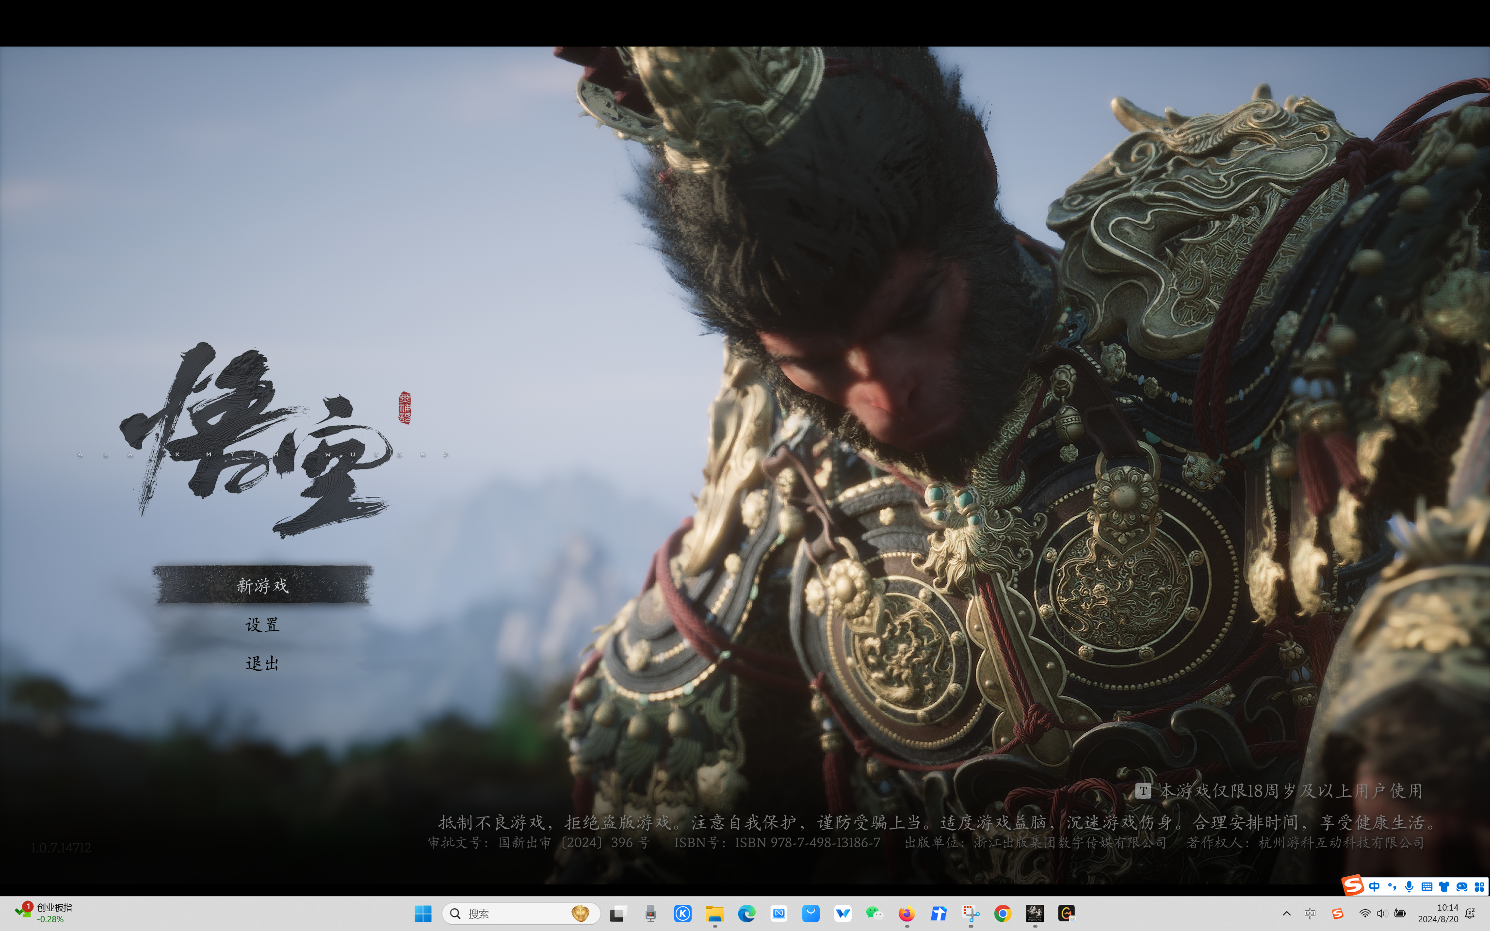Click the Sogou S logo on IME bar
The height and width of the screenshot is (931, 1490).
coord(1352,886)
